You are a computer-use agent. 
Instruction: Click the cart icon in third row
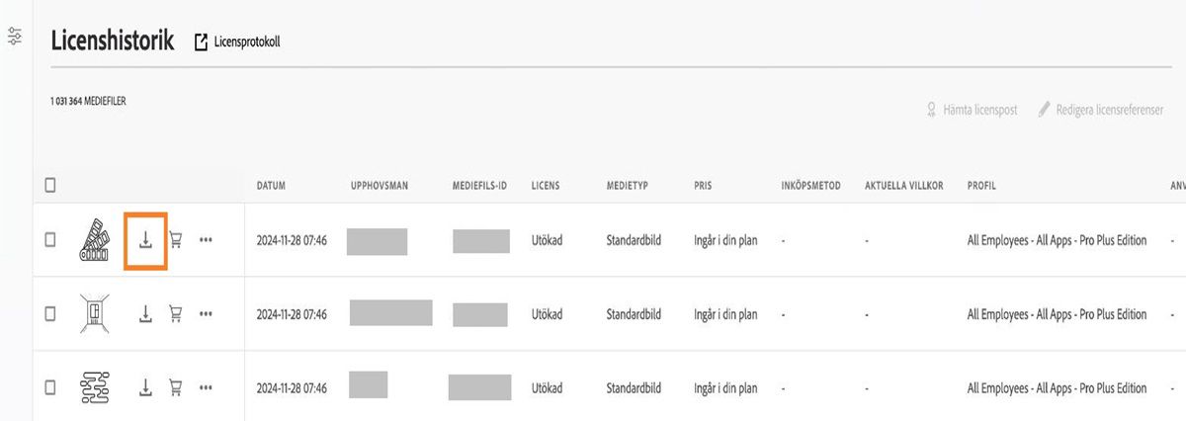click(x=176, y=386)
